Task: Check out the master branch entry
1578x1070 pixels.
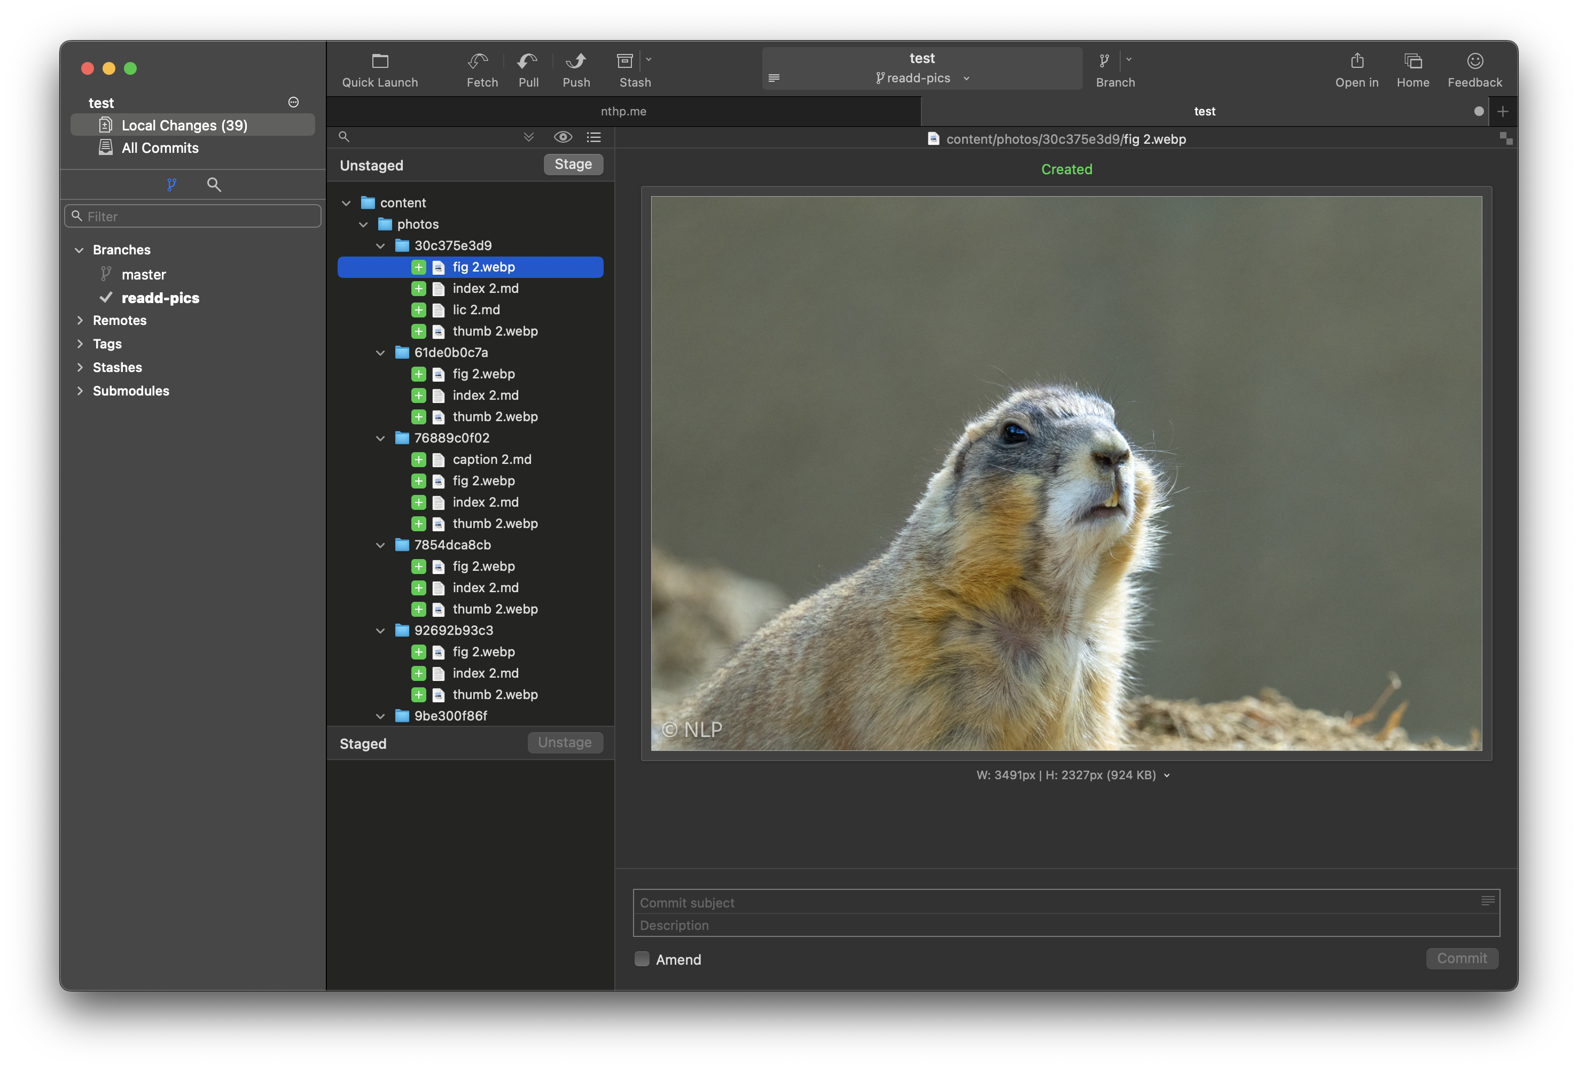Action: (143, 275)
